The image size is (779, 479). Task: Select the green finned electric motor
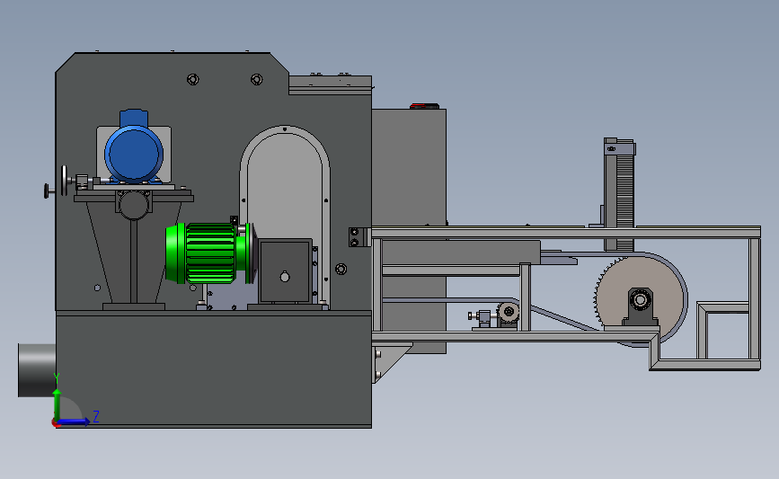coord(208,253)
